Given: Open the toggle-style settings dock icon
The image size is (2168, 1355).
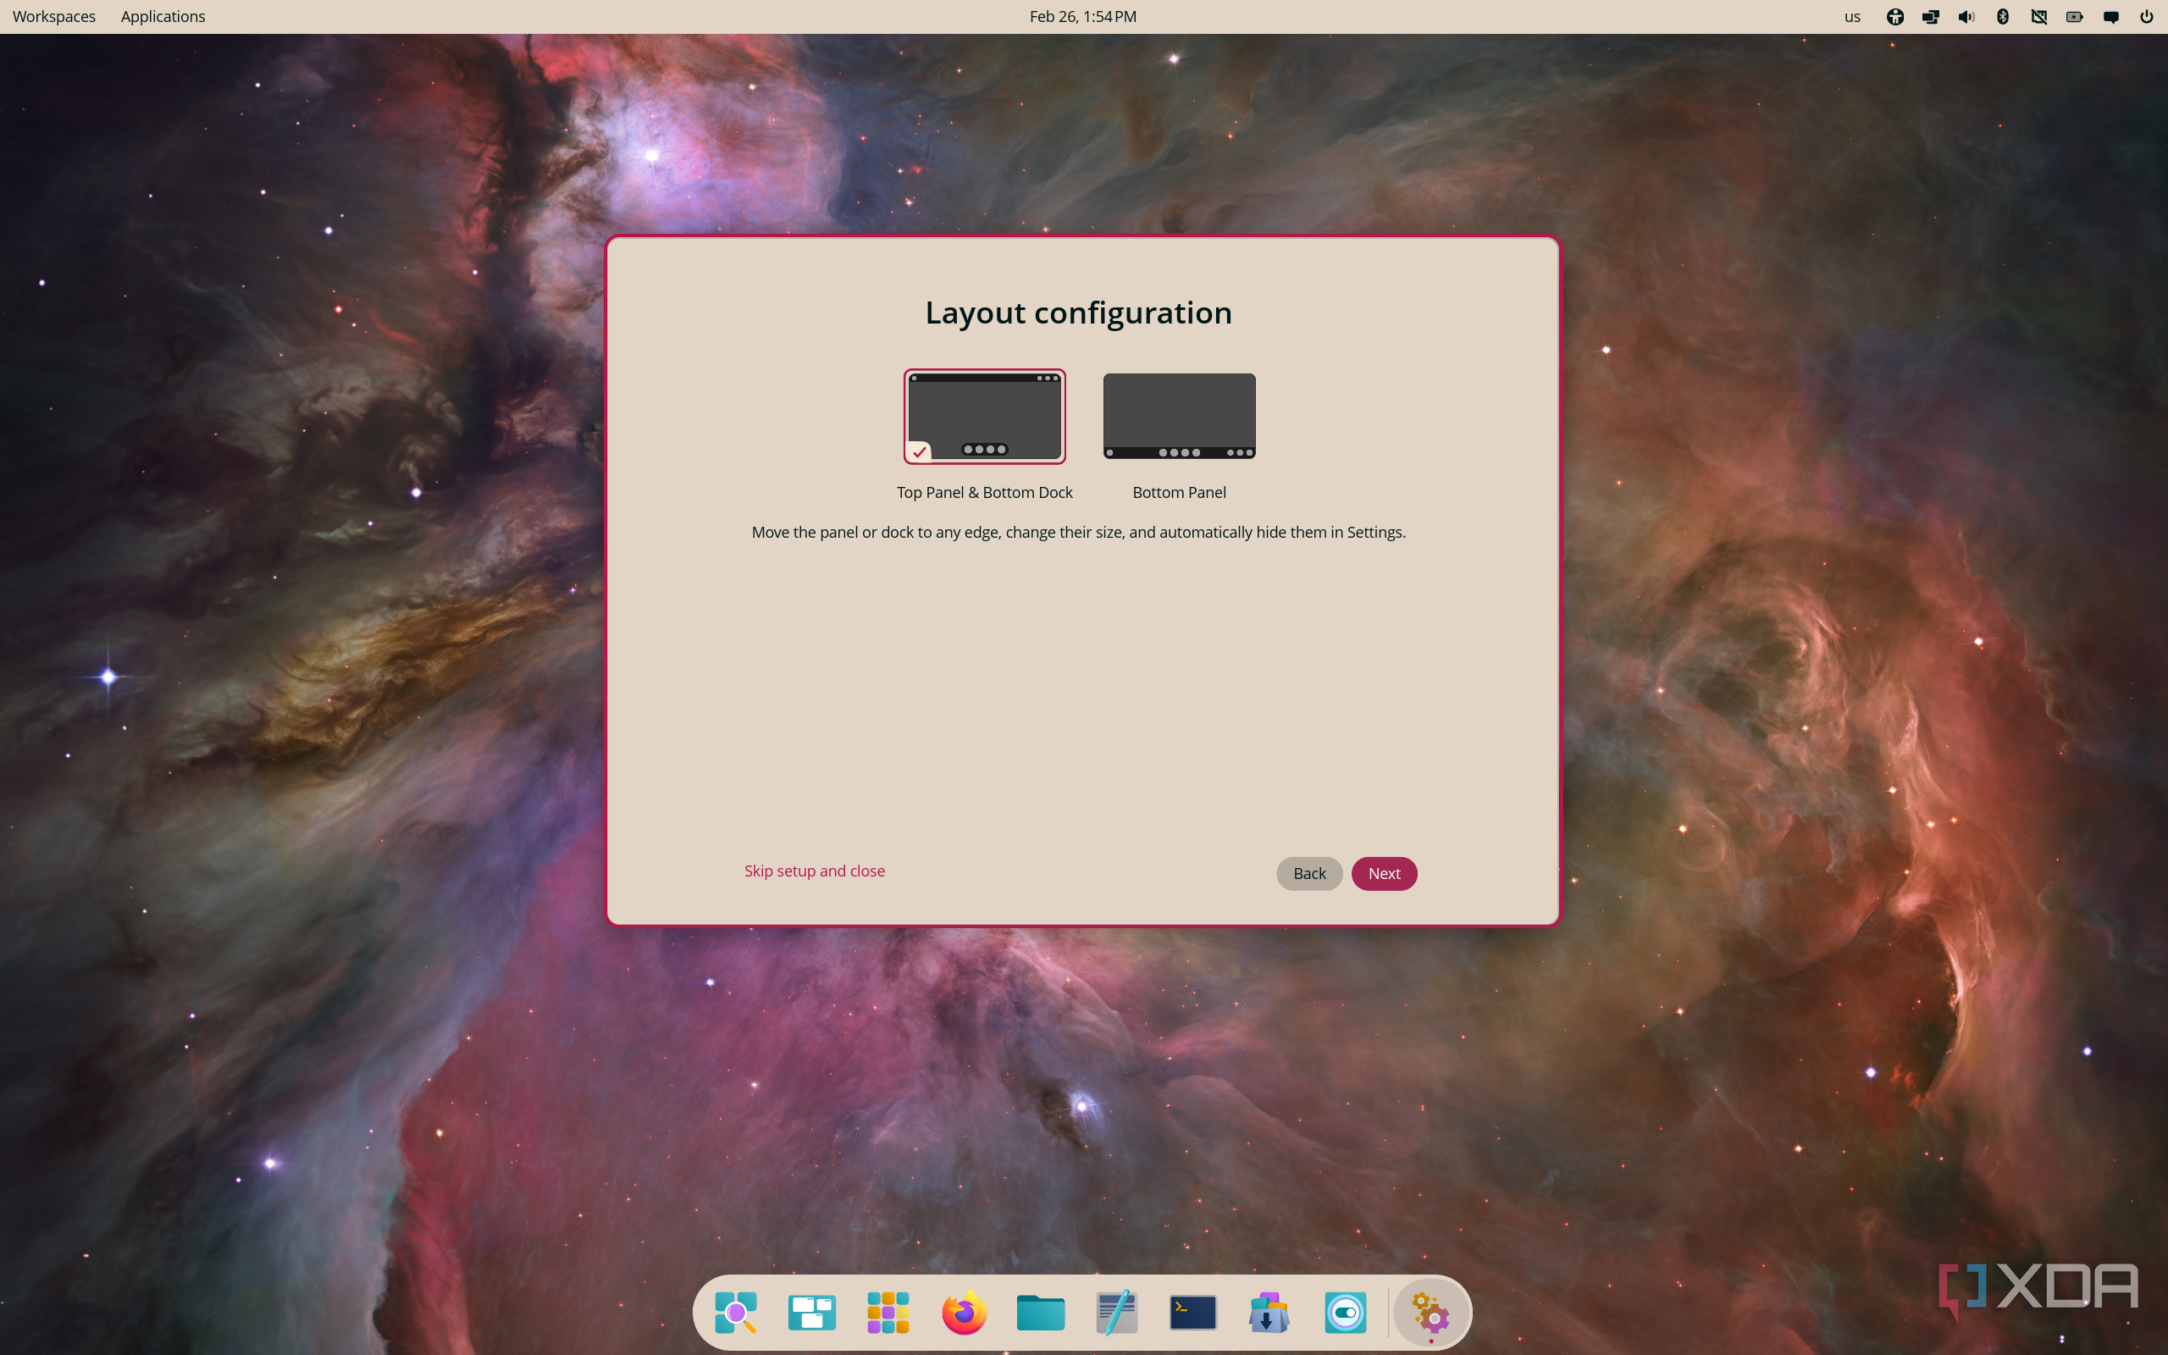Looking at the screenshot, I should click(x=1345, y=1313).
